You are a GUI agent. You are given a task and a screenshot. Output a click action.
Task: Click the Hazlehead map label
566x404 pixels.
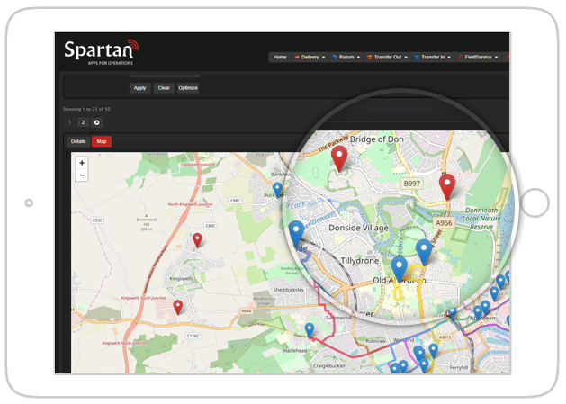tap(295, 351)
